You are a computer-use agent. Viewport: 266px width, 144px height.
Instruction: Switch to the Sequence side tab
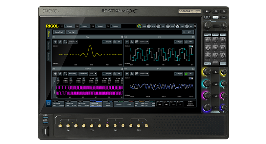tap(49, 56)
